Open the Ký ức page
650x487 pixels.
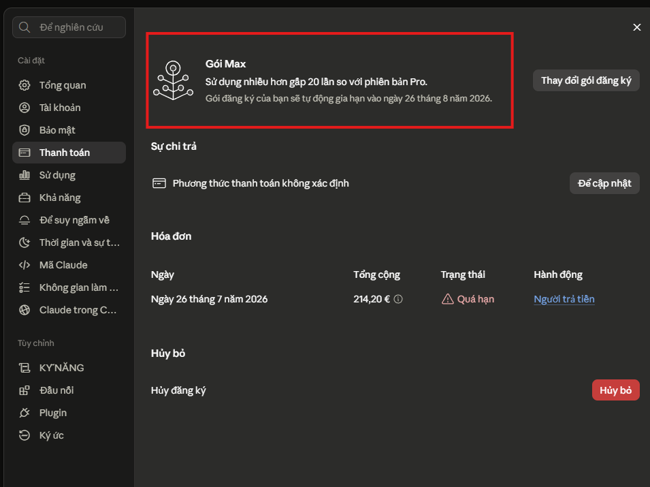pyautogui.click(x=69, y=435)
